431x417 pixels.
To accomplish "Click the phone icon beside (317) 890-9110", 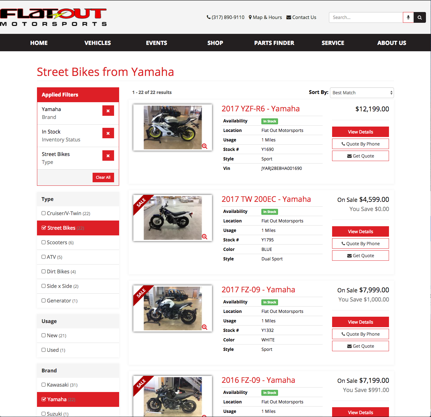I will point(209,17).
